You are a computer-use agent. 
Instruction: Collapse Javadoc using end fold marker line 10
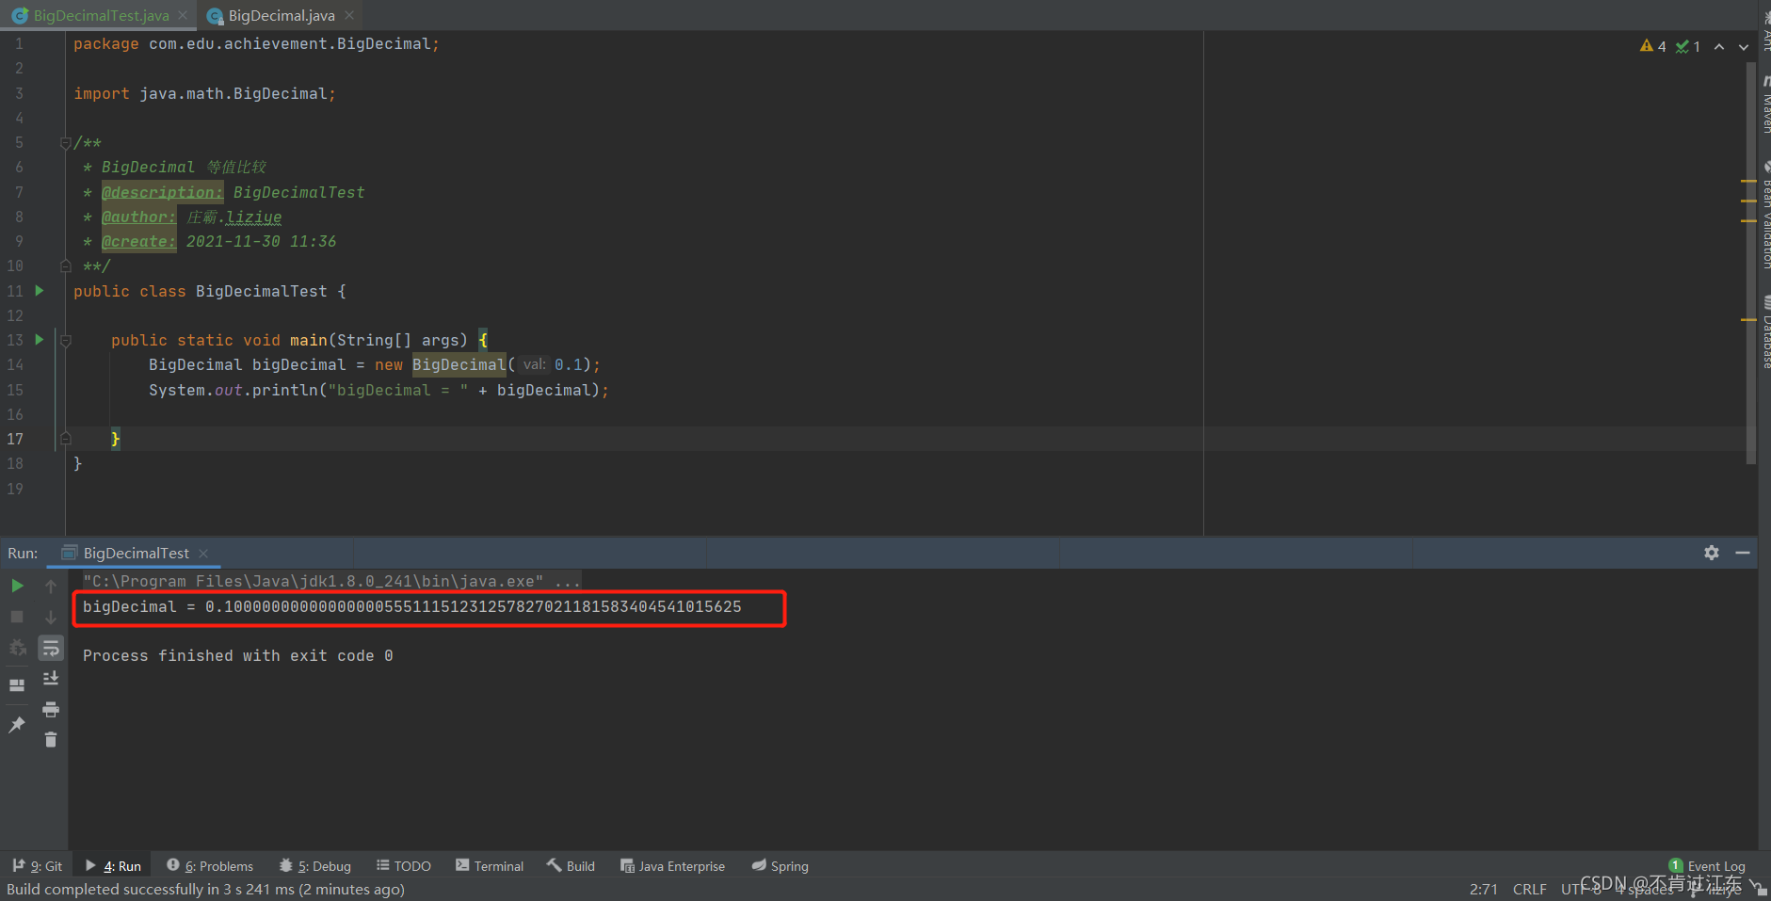click(66, 266)
